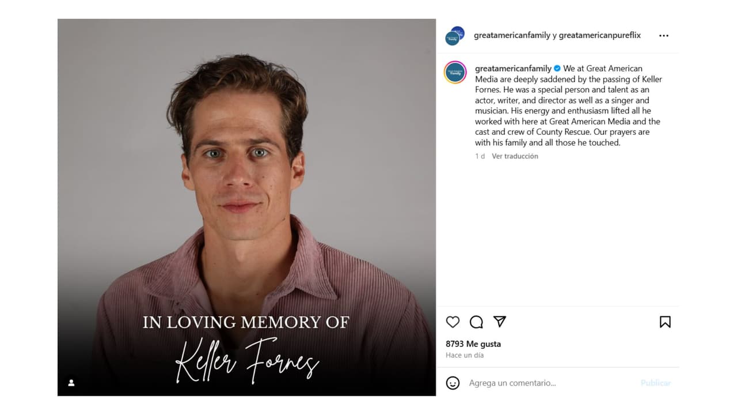Click the memorial photo of Keller Fornes

coord(246,207)
